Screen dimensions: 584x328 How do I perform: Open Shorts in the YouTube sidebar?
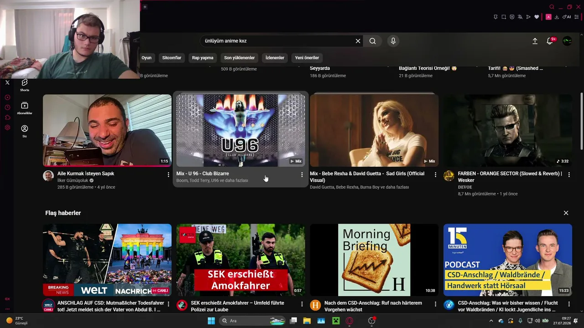pos(25,85)
